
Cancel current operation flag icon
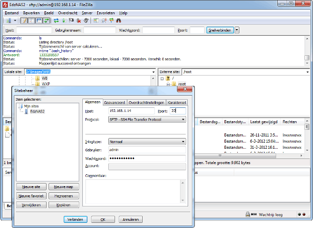pos(71,20)
